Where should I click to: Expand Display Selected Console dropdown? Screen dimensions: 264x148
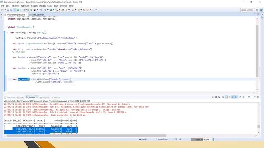(x=246, y=97)
